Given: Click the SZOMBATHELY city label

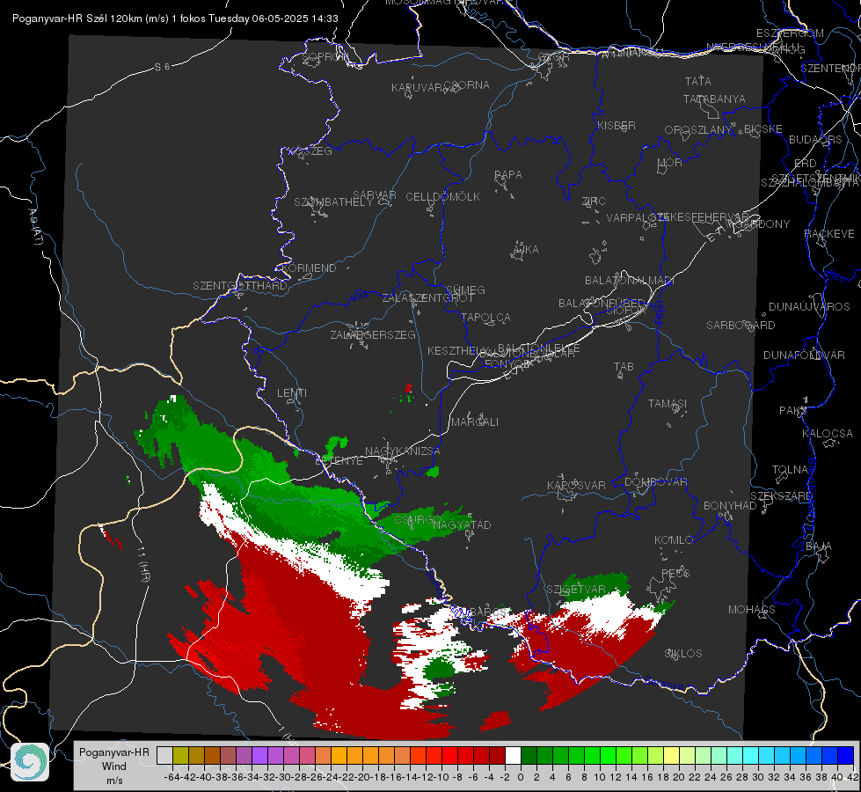Looking at the screenshot, I should 333,202.
